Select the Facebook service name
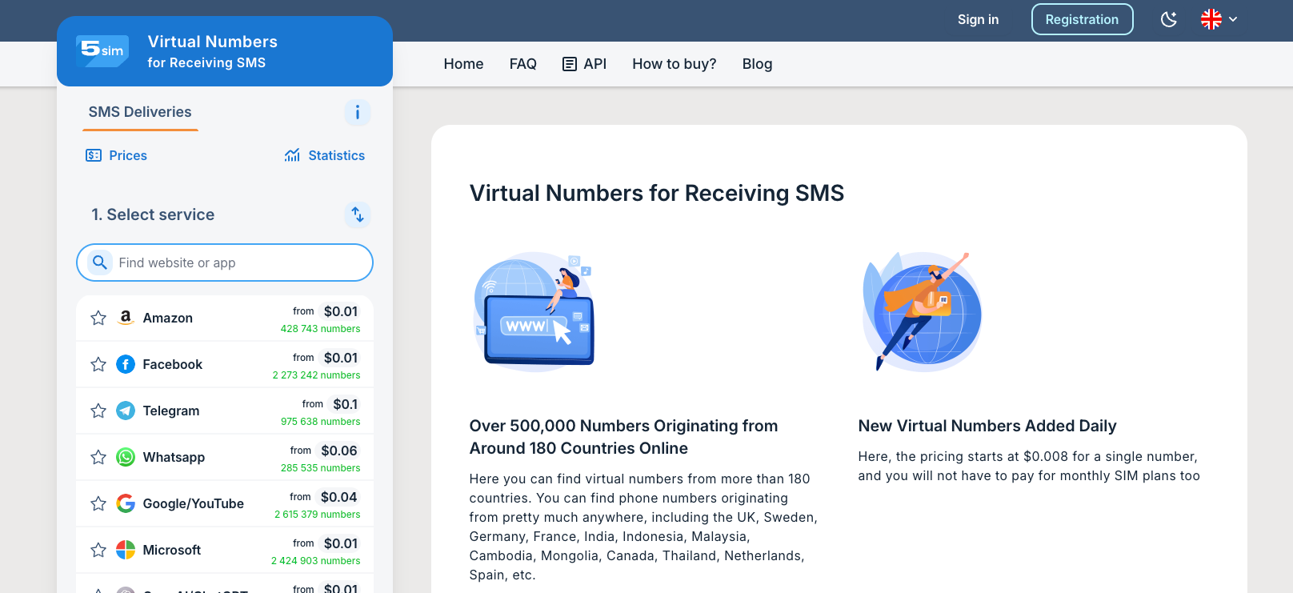This screenshot has width=1293, height=593. [173, 364]
